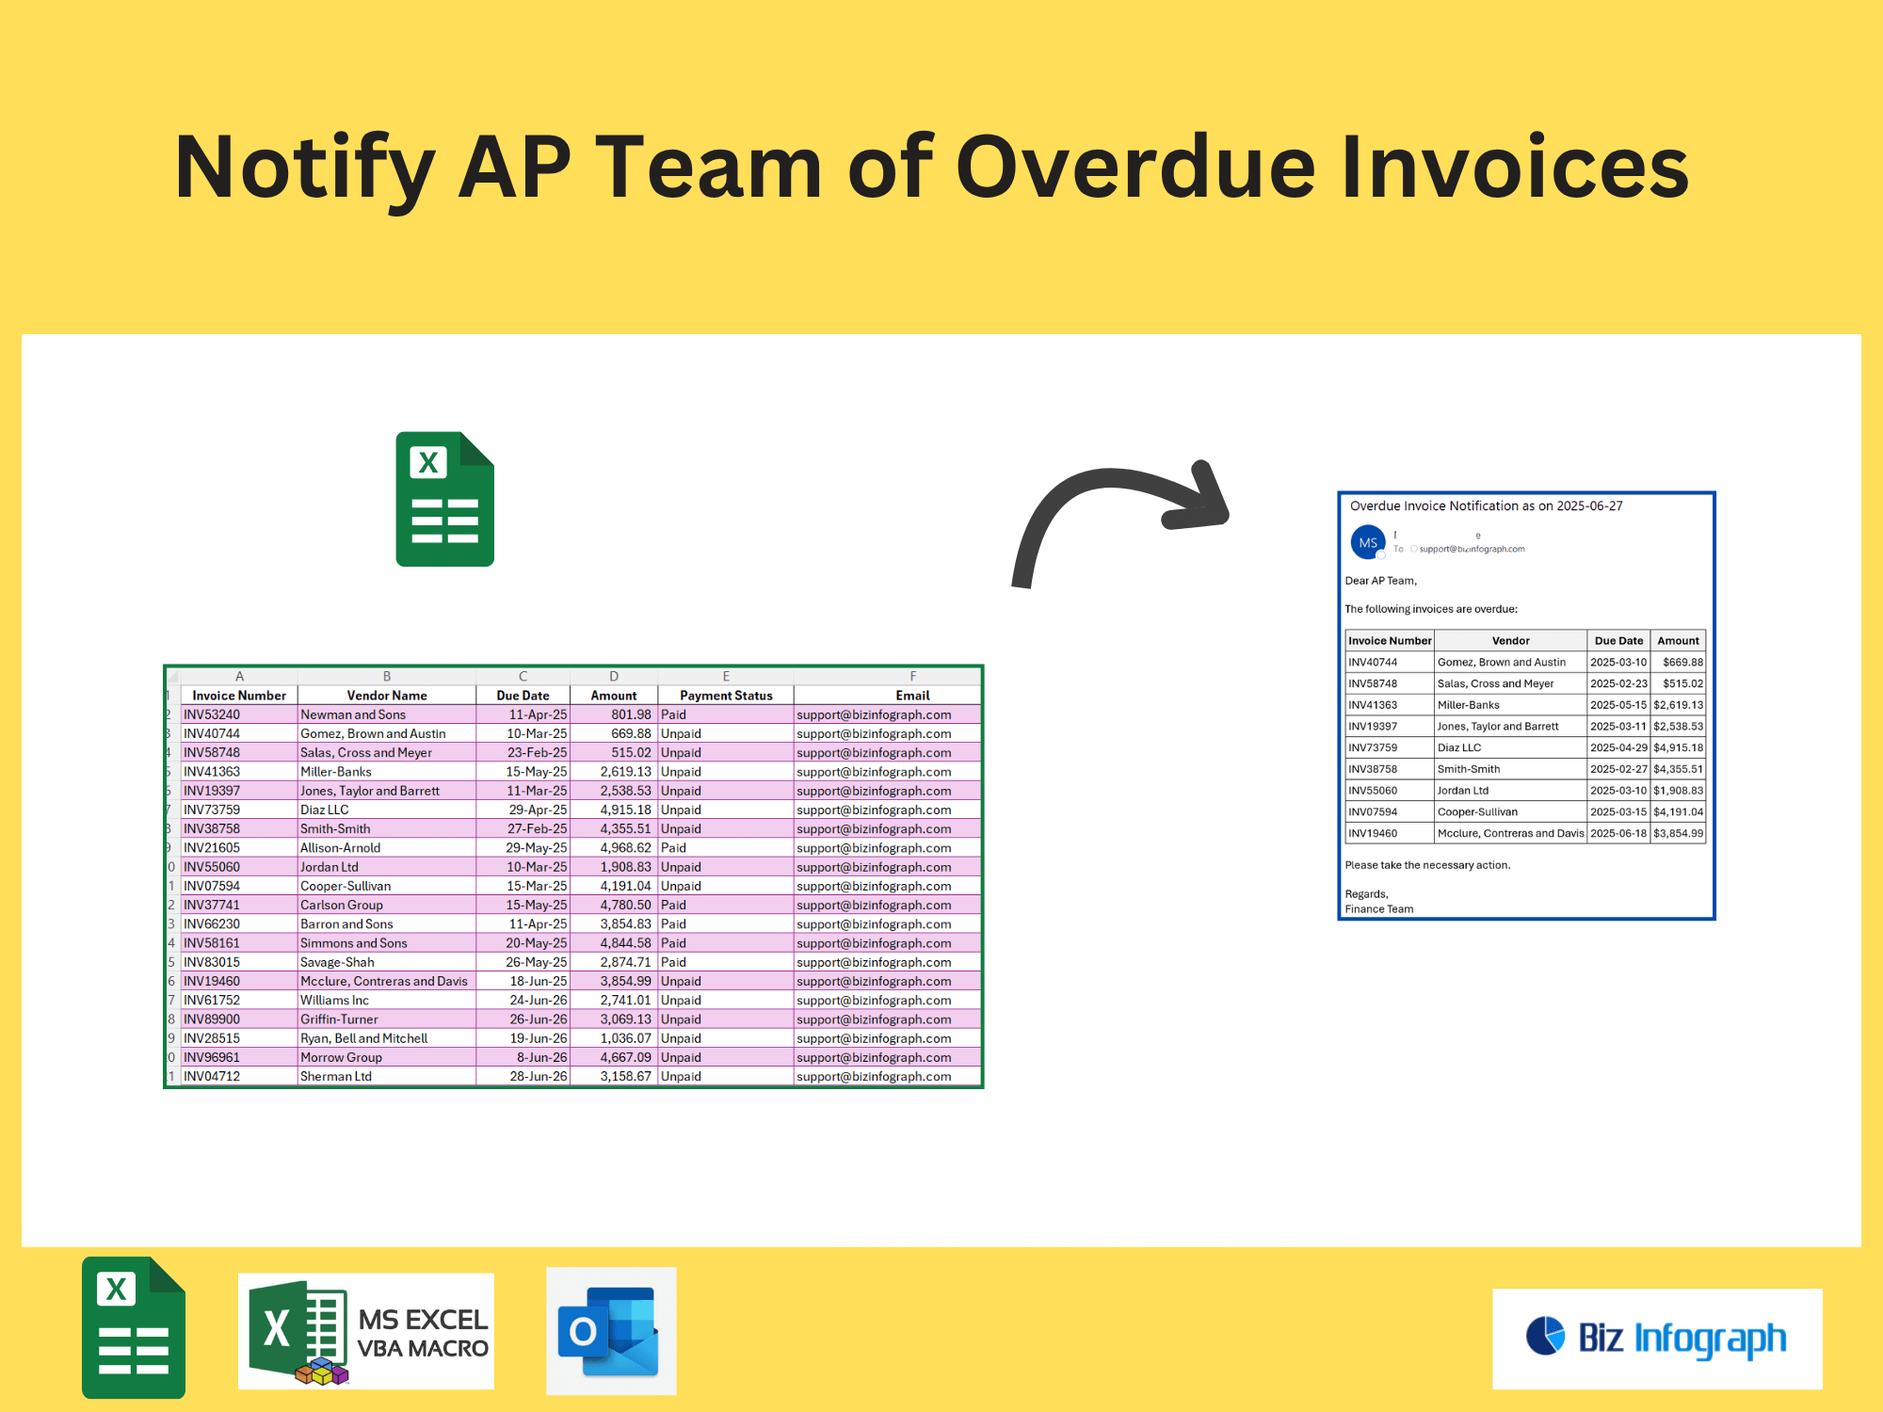The width and height of the screenshot is (1883, 1412).
Task: Click the 20-May-25 due date cell
Action: point(523,942)
